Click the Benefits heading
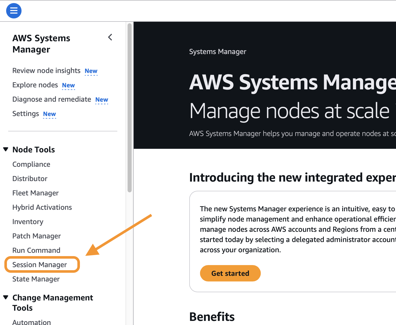 click(212, 317)
